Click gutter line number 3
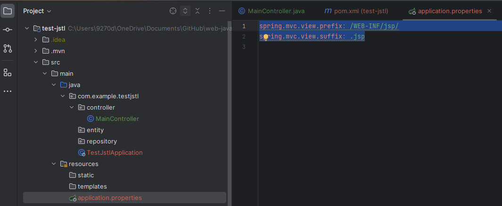 pos(244,47)
